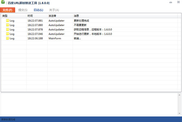
Task: Sort by the 时间 column header
Action: point(37,16)
